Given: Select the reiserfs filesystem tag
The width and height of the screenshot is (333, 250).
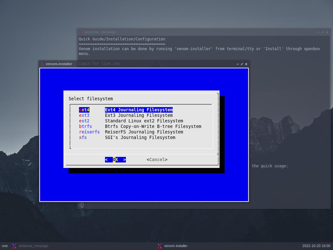Looking at the screenshot, I should 89,132.
